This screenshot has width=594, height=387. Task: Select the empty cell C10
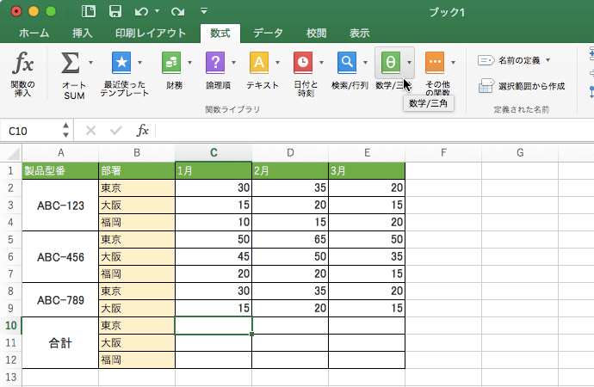pos(213,326)
